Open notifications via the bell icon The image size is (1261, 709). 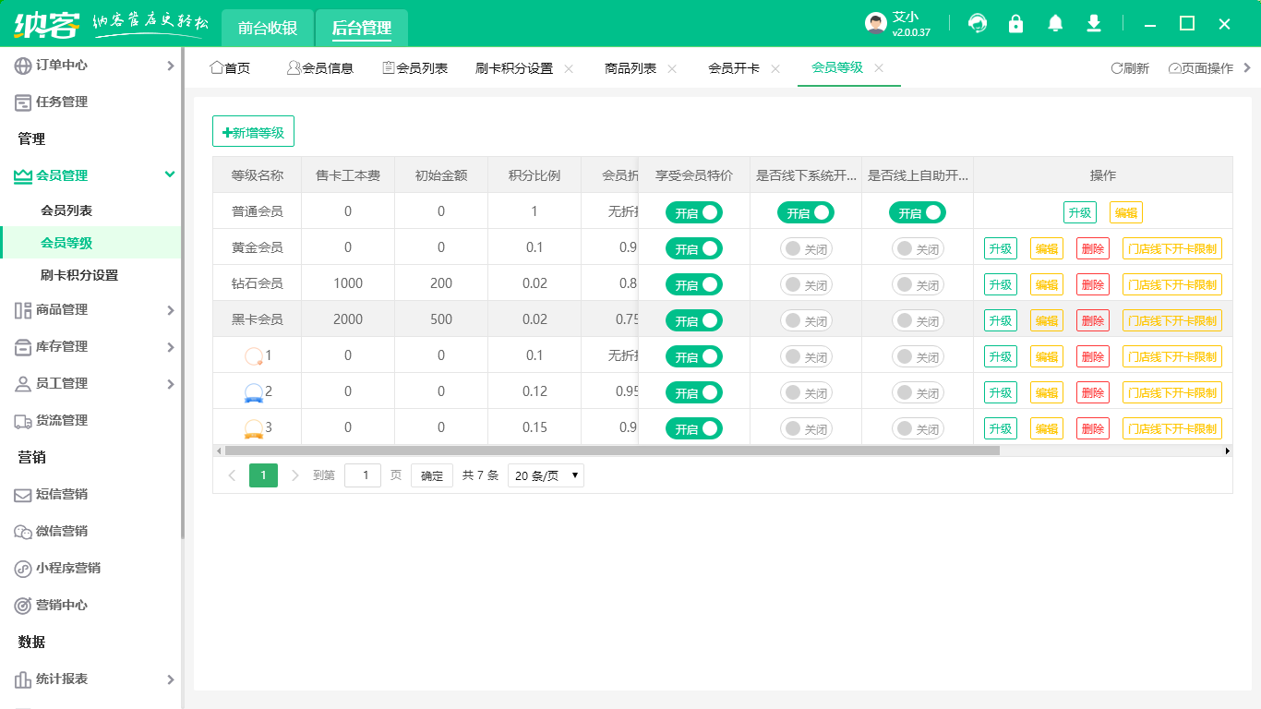tap(1054, 23)
